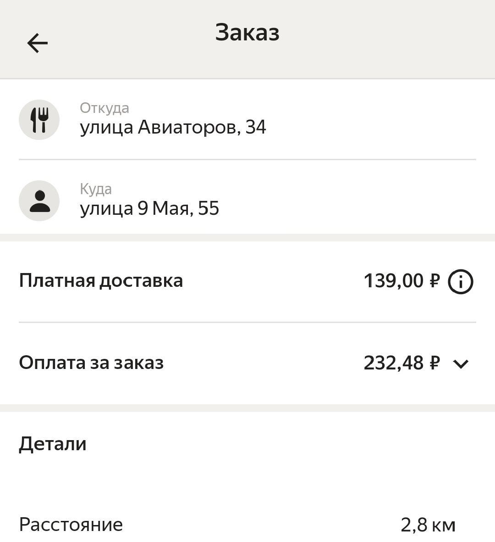Expand the order payment chevron
This screenshot has width=495, height=542.
click(x=460, y=364)
